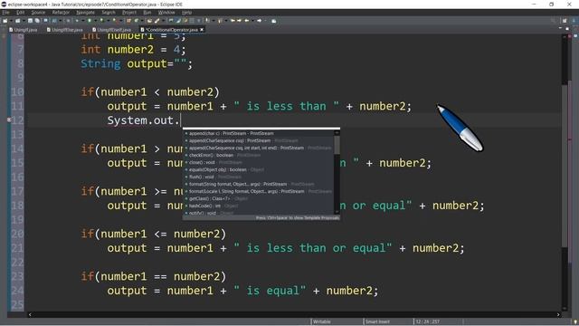Viewport: 579px width, 326px height.
Task: Open the Source menu
Action: (x=38, y=12)
